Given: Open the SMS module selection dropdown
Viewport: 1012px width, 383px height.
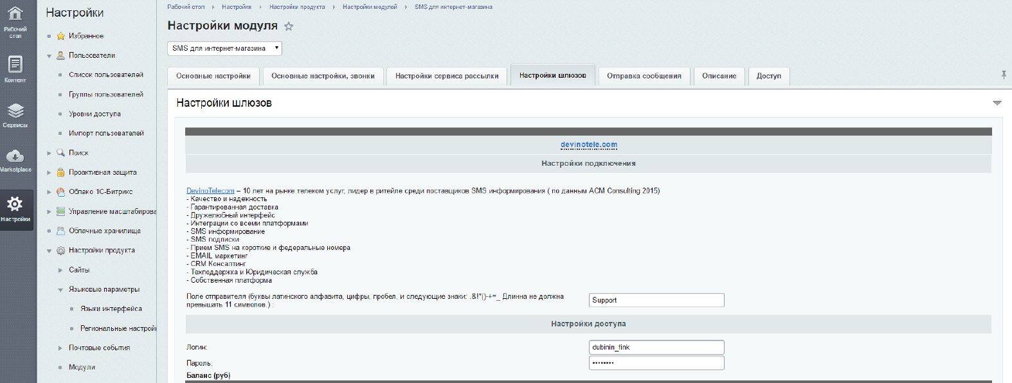Looking at the screenshot, I should pos(224,48).
